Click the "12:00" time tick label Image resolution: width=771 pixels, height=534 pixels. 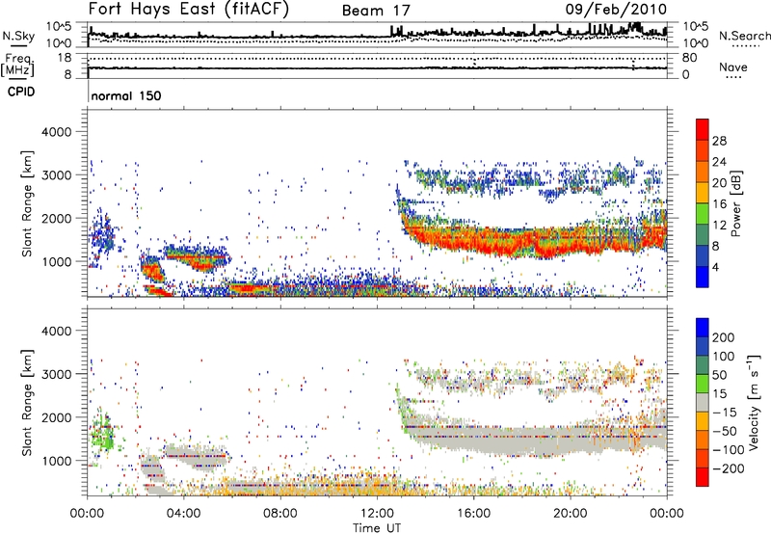[377, 514]
